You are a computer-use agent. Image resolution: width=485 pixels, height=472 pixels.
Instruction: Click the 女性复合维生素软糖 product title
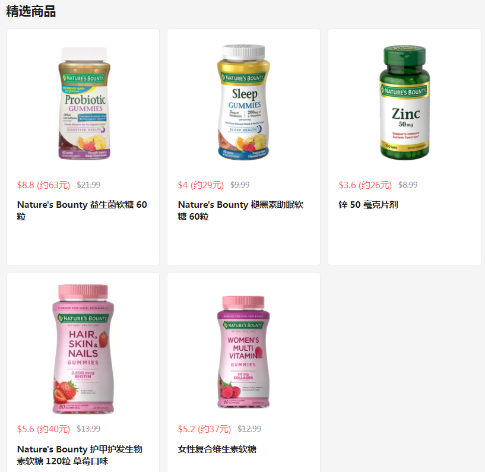click(x=217, y=449)
